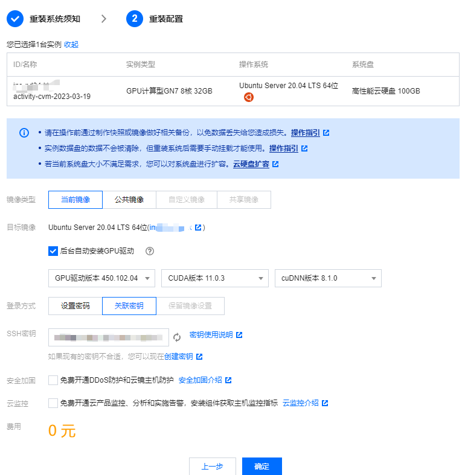This screenshot has width=462, height=475.
Task: Open first 操作指引 link about backups
Action: pyautogui.click(x=305, y=133)
